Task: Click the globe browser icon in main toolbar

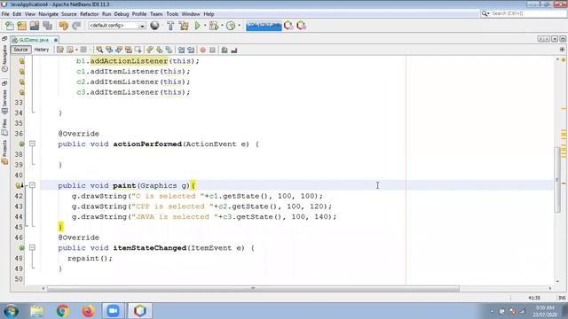Action: coord(154,26)
